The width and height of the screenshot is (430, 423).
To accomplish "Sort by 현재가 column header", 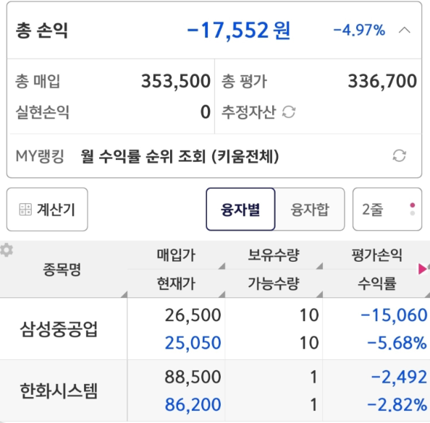I will pos(176,283).
